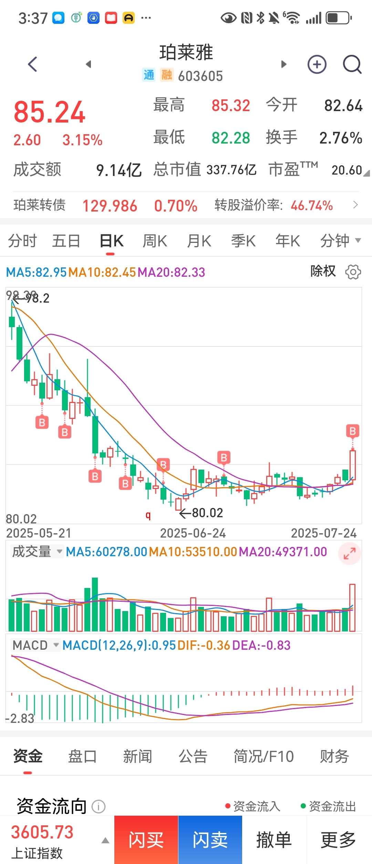Tap the Wi-Fi status icon

(x=291, y=18)
